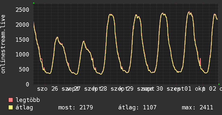This screenshot has height=115, width=222.
Task: Click the 0 y-axis label
Action: 27,84
